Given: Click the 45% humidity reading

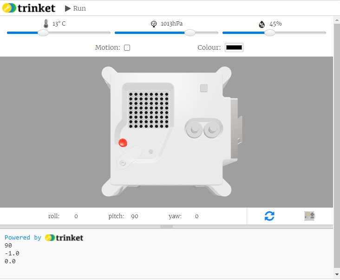Looking at the screenshot, I should [275, 24].
